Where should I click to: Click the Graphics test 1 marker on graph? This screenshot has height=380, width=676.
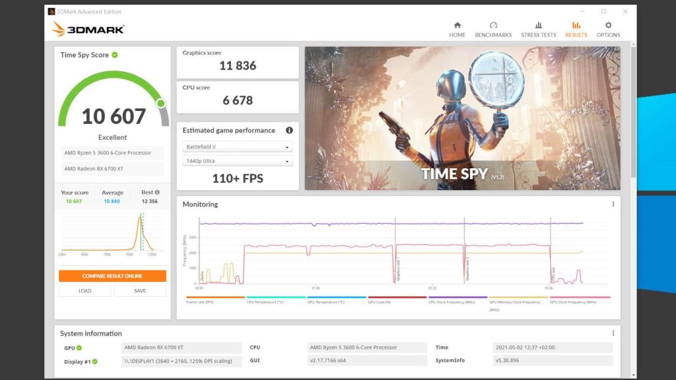pos(397,270)
